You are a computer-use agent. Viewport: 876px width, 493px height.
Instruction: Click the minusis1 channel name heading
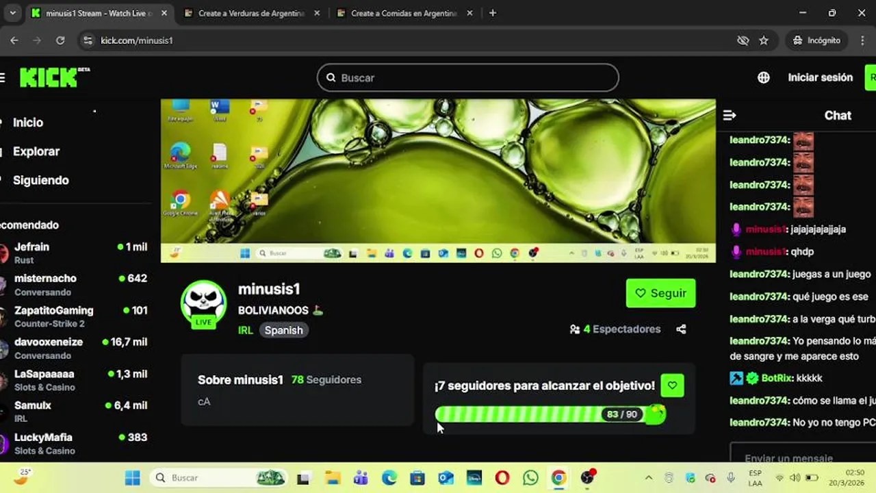[269, 289]
